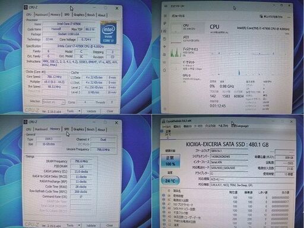Screen dimensions: 304x228
Task: Click the serial number field in CrystalDiskInfo
Action: [x=229, y=157]
